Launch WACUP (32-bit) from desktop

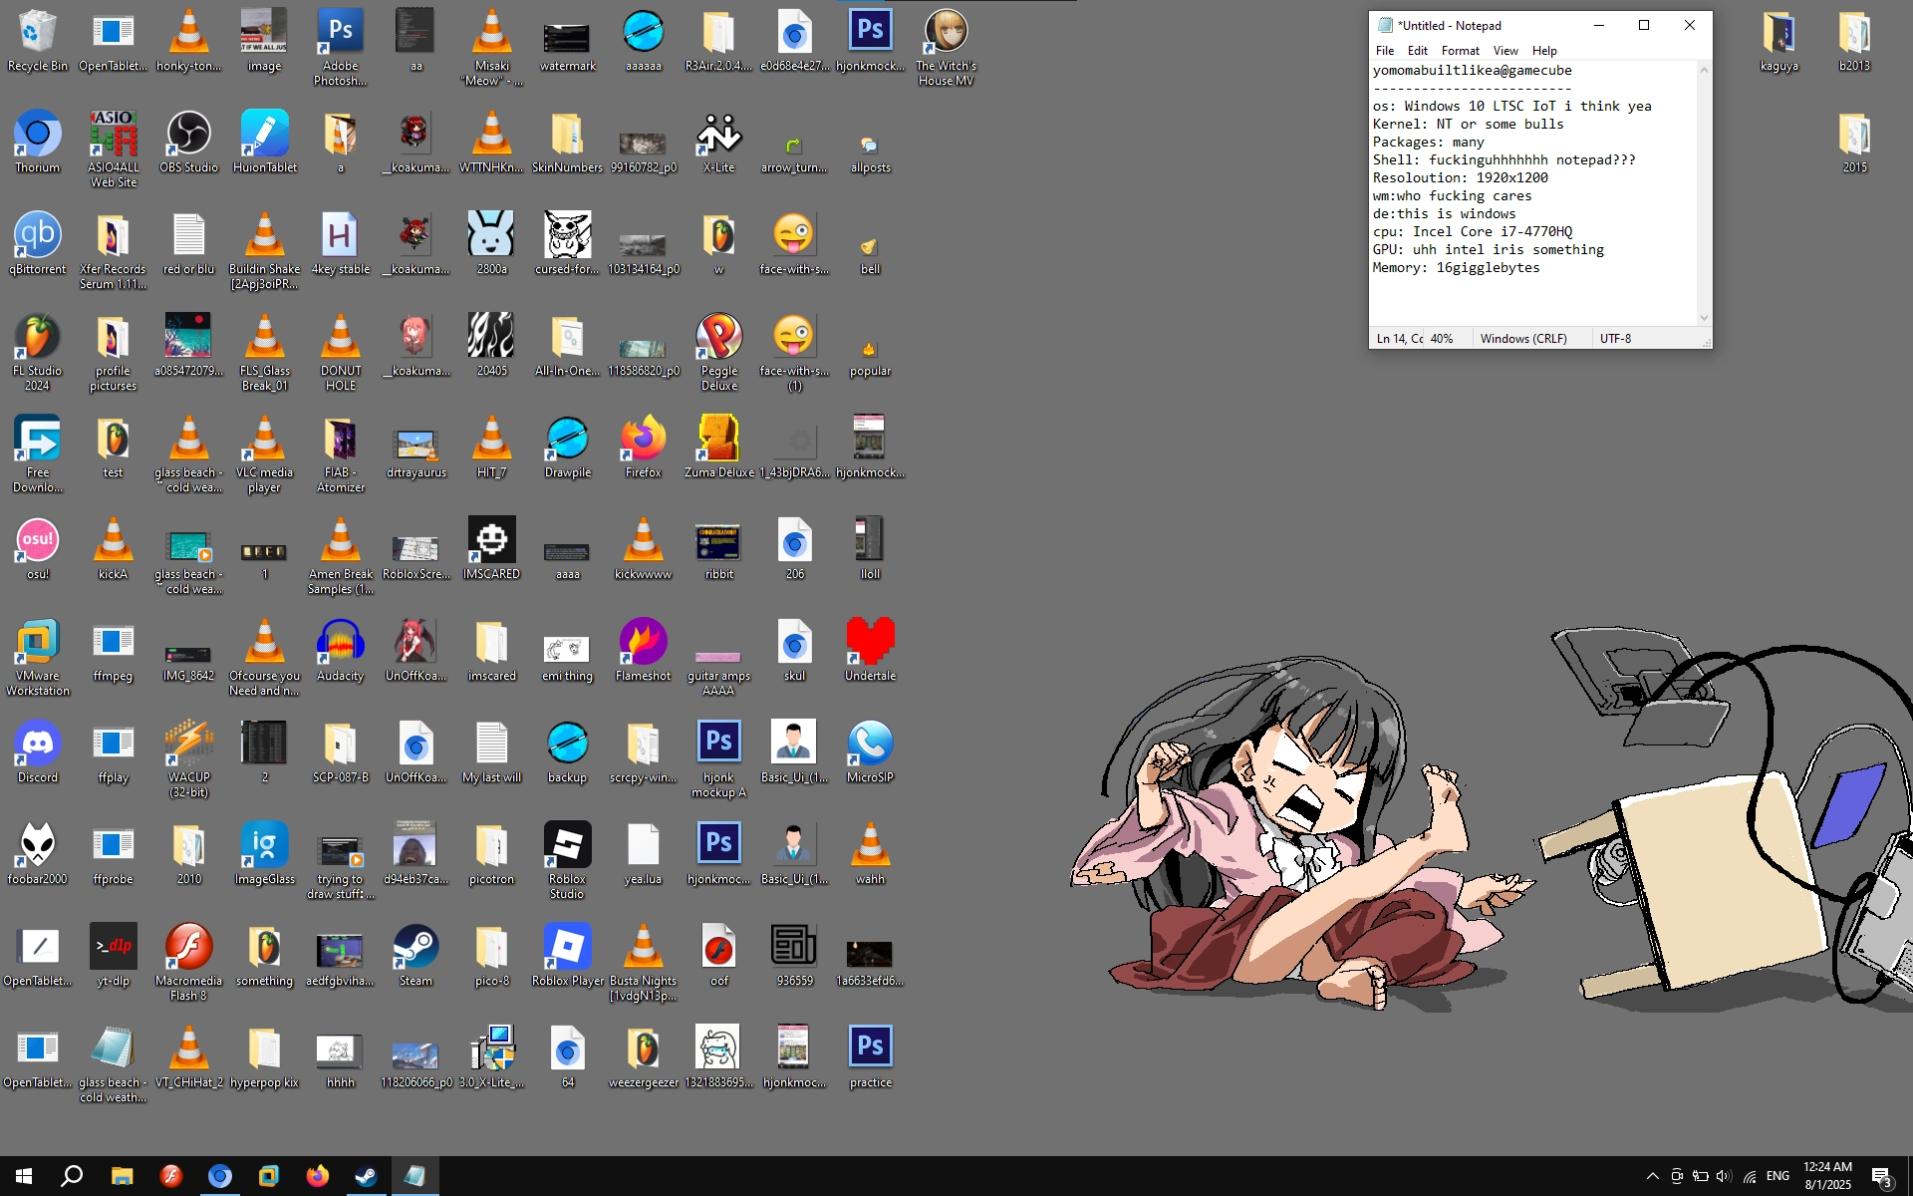(188, 759)
